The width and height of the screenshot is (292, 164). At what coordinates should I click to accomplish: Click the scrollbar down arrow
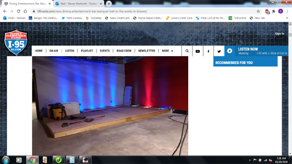pos(290,154)
